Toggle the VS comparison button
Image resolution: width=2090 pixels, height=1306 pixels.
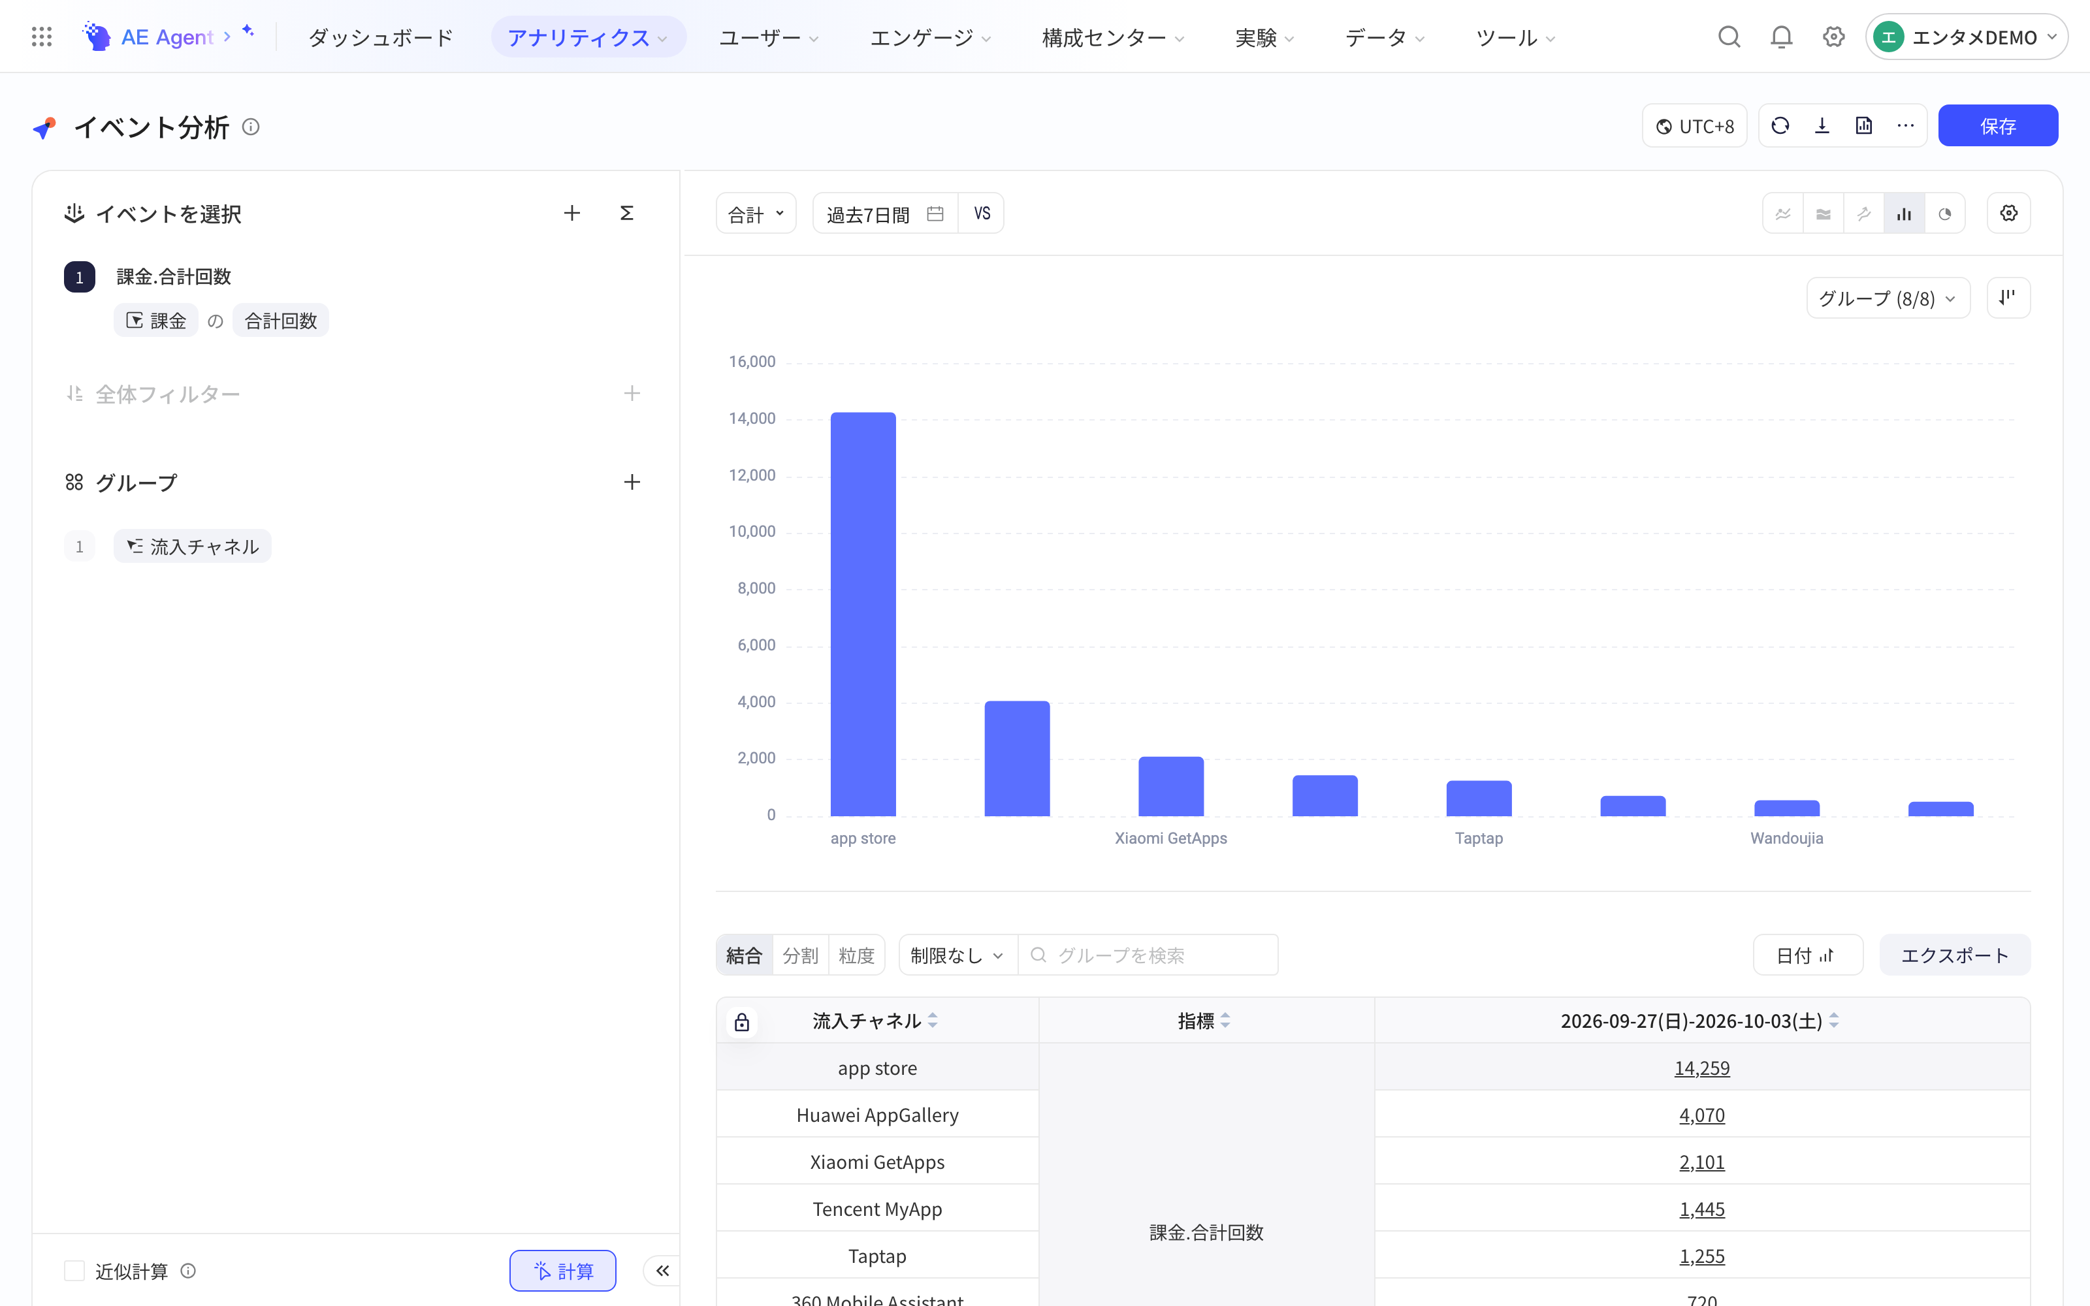pyautogui.click(x=982, y=214)
